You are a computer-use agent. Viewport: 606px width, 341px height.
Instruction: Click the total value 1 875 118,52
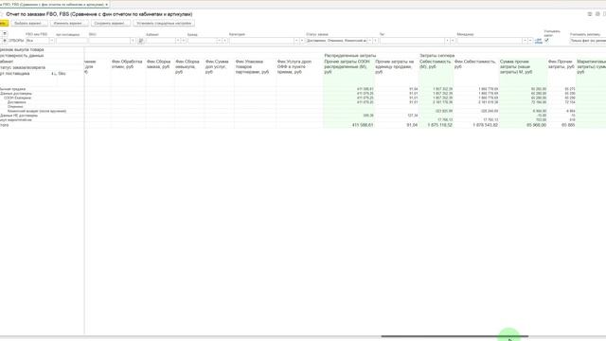(x=439, y=125)
